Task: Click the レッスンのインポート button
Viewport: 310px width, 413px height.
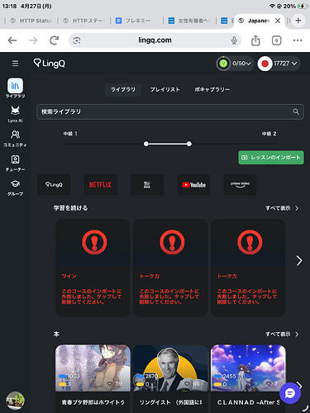Action: click(x=271, y=158)
